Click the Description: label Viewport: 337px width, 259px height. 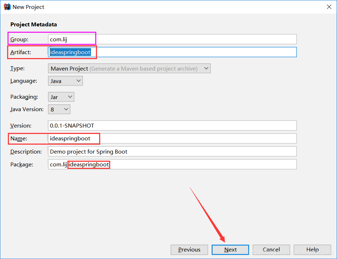pyautogui.click(x=26, y=152)
